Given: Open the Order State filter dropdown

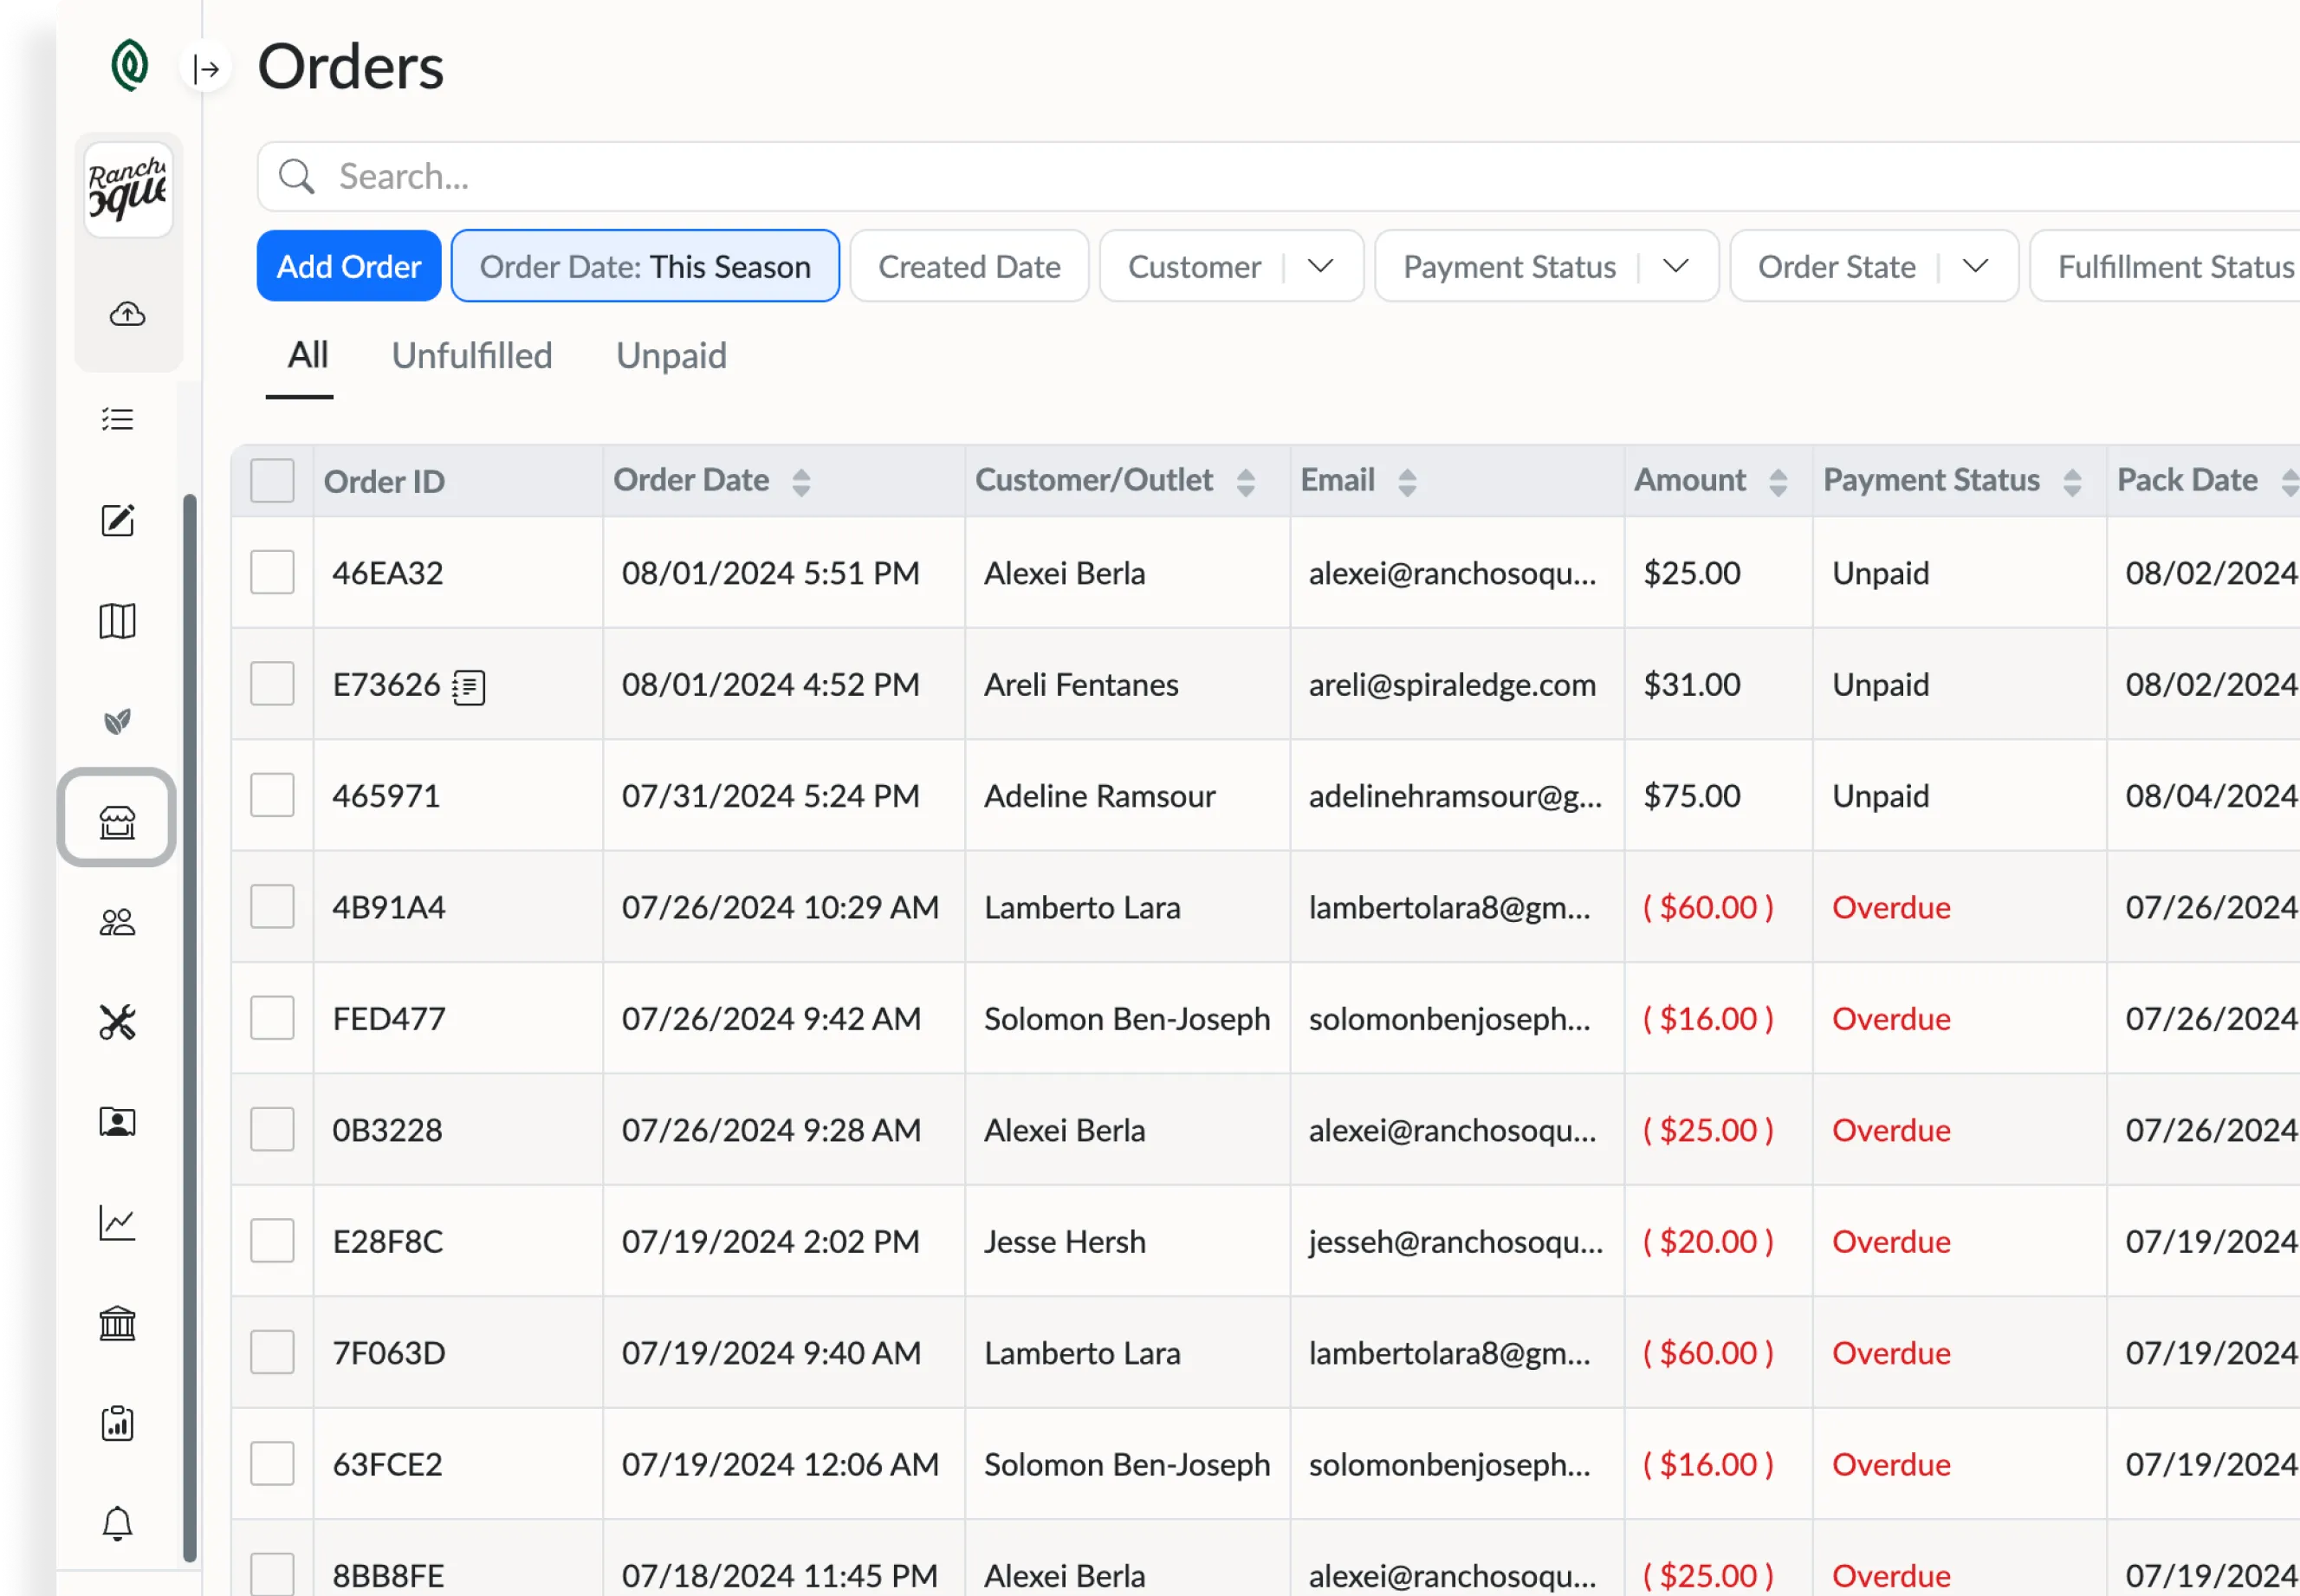Looking at the screenshot, I should pyautogui.click(x=1974, y=266).
